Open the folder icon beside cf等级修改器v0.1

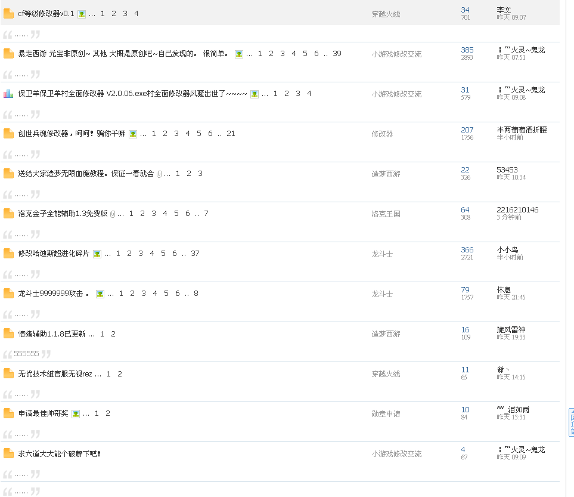[8, 14]
